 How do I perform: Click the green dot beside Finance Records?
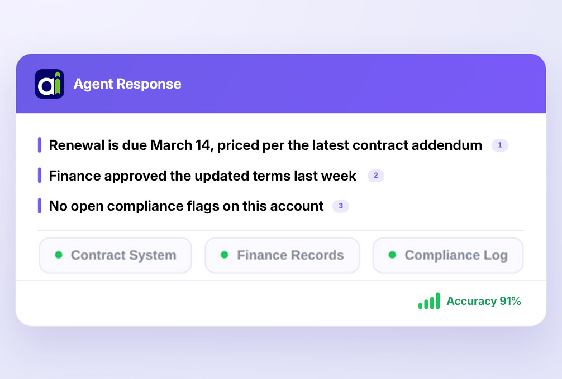[x=225, y=255]
